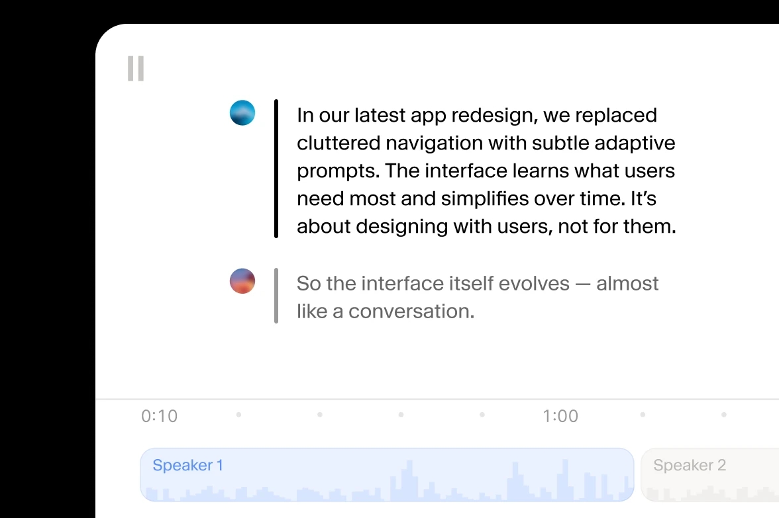The image size is (779, 518).
Task: Click the second tick dot after 0:10
Action: point(320,415)
